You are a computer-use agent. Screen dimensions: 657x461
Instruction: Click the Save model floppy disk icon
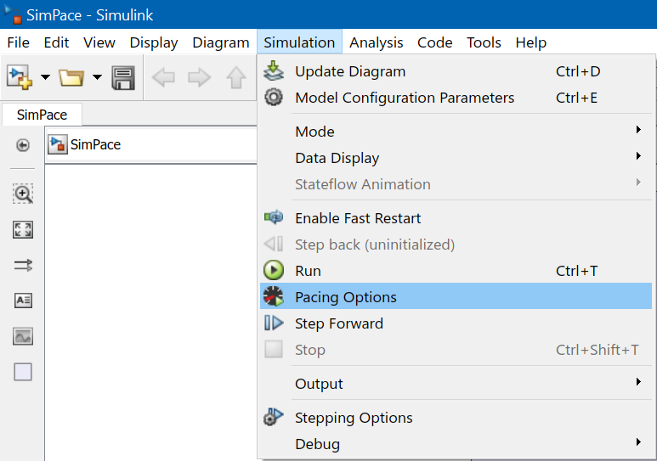(x=123, y=78)
